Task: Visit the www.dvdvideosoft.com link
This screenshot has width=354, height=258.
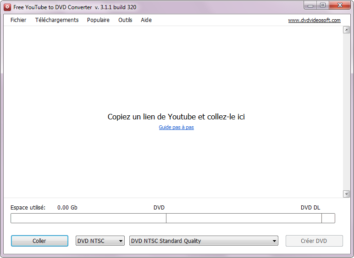Action: pos(314,20)
